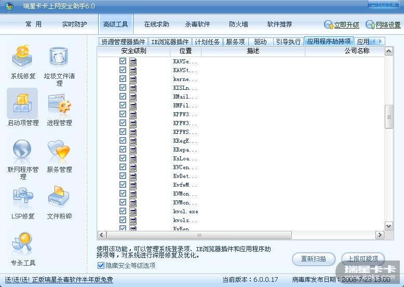Select the 服务项 sub-tab
This screenshot has height=287, width=404.
[x=235, y=42]
